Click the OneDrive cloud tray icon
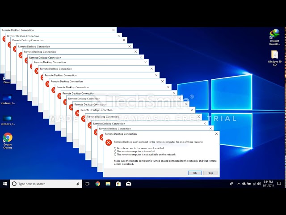This screenshot has width=286, height=215. (x=244, y=184)
